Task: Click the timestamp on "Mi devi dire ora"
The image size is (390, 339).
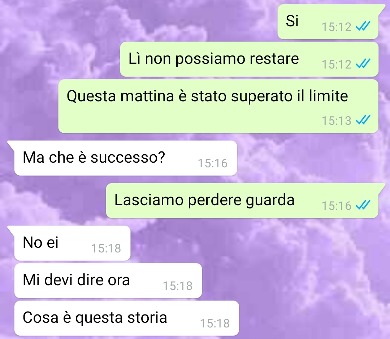Action: [x=178, y=286]
